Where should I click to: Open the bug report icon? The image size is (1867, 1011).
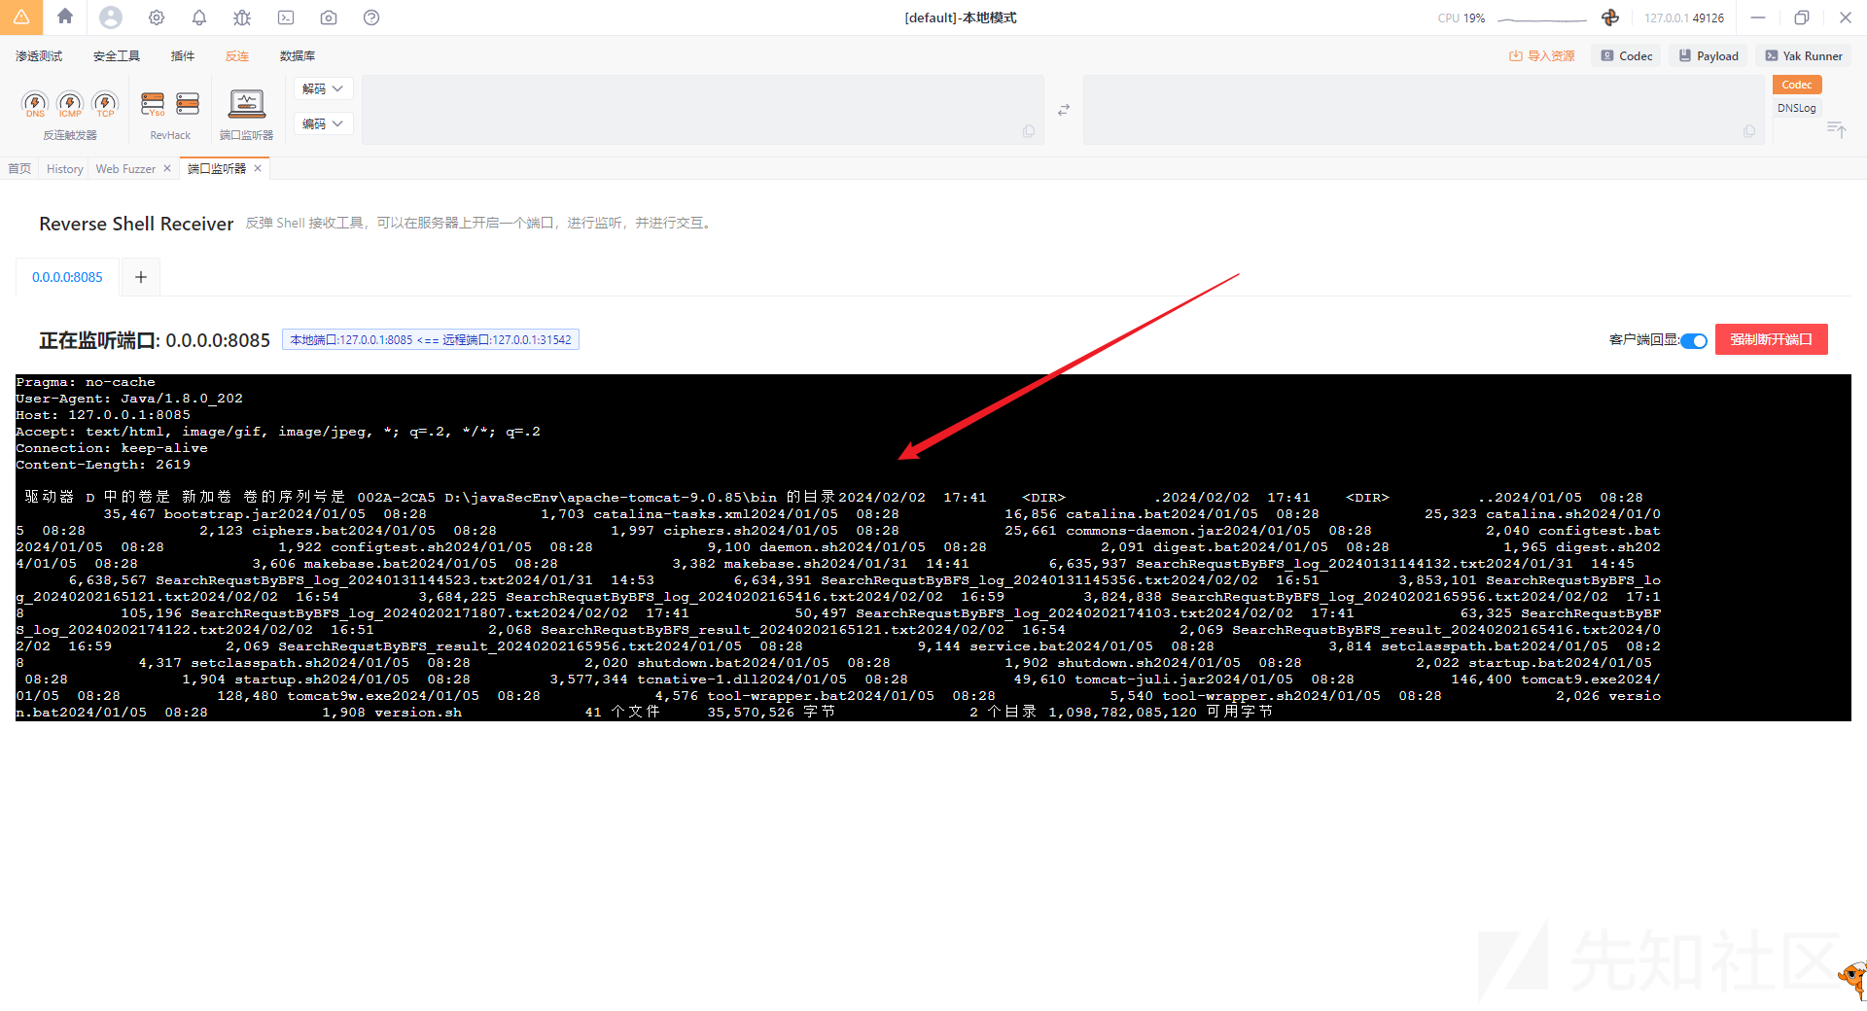242,17
